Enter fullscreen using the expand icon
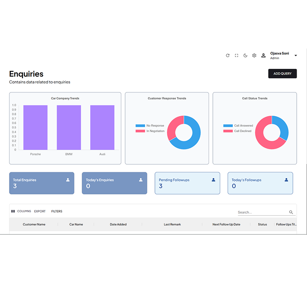The height and width of the screenshot is (283, 307). point(237,55)
